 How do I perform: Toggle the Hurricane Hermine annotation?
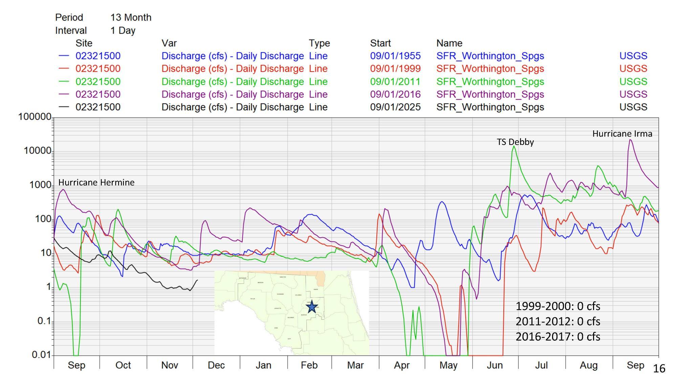click(96, 182)
